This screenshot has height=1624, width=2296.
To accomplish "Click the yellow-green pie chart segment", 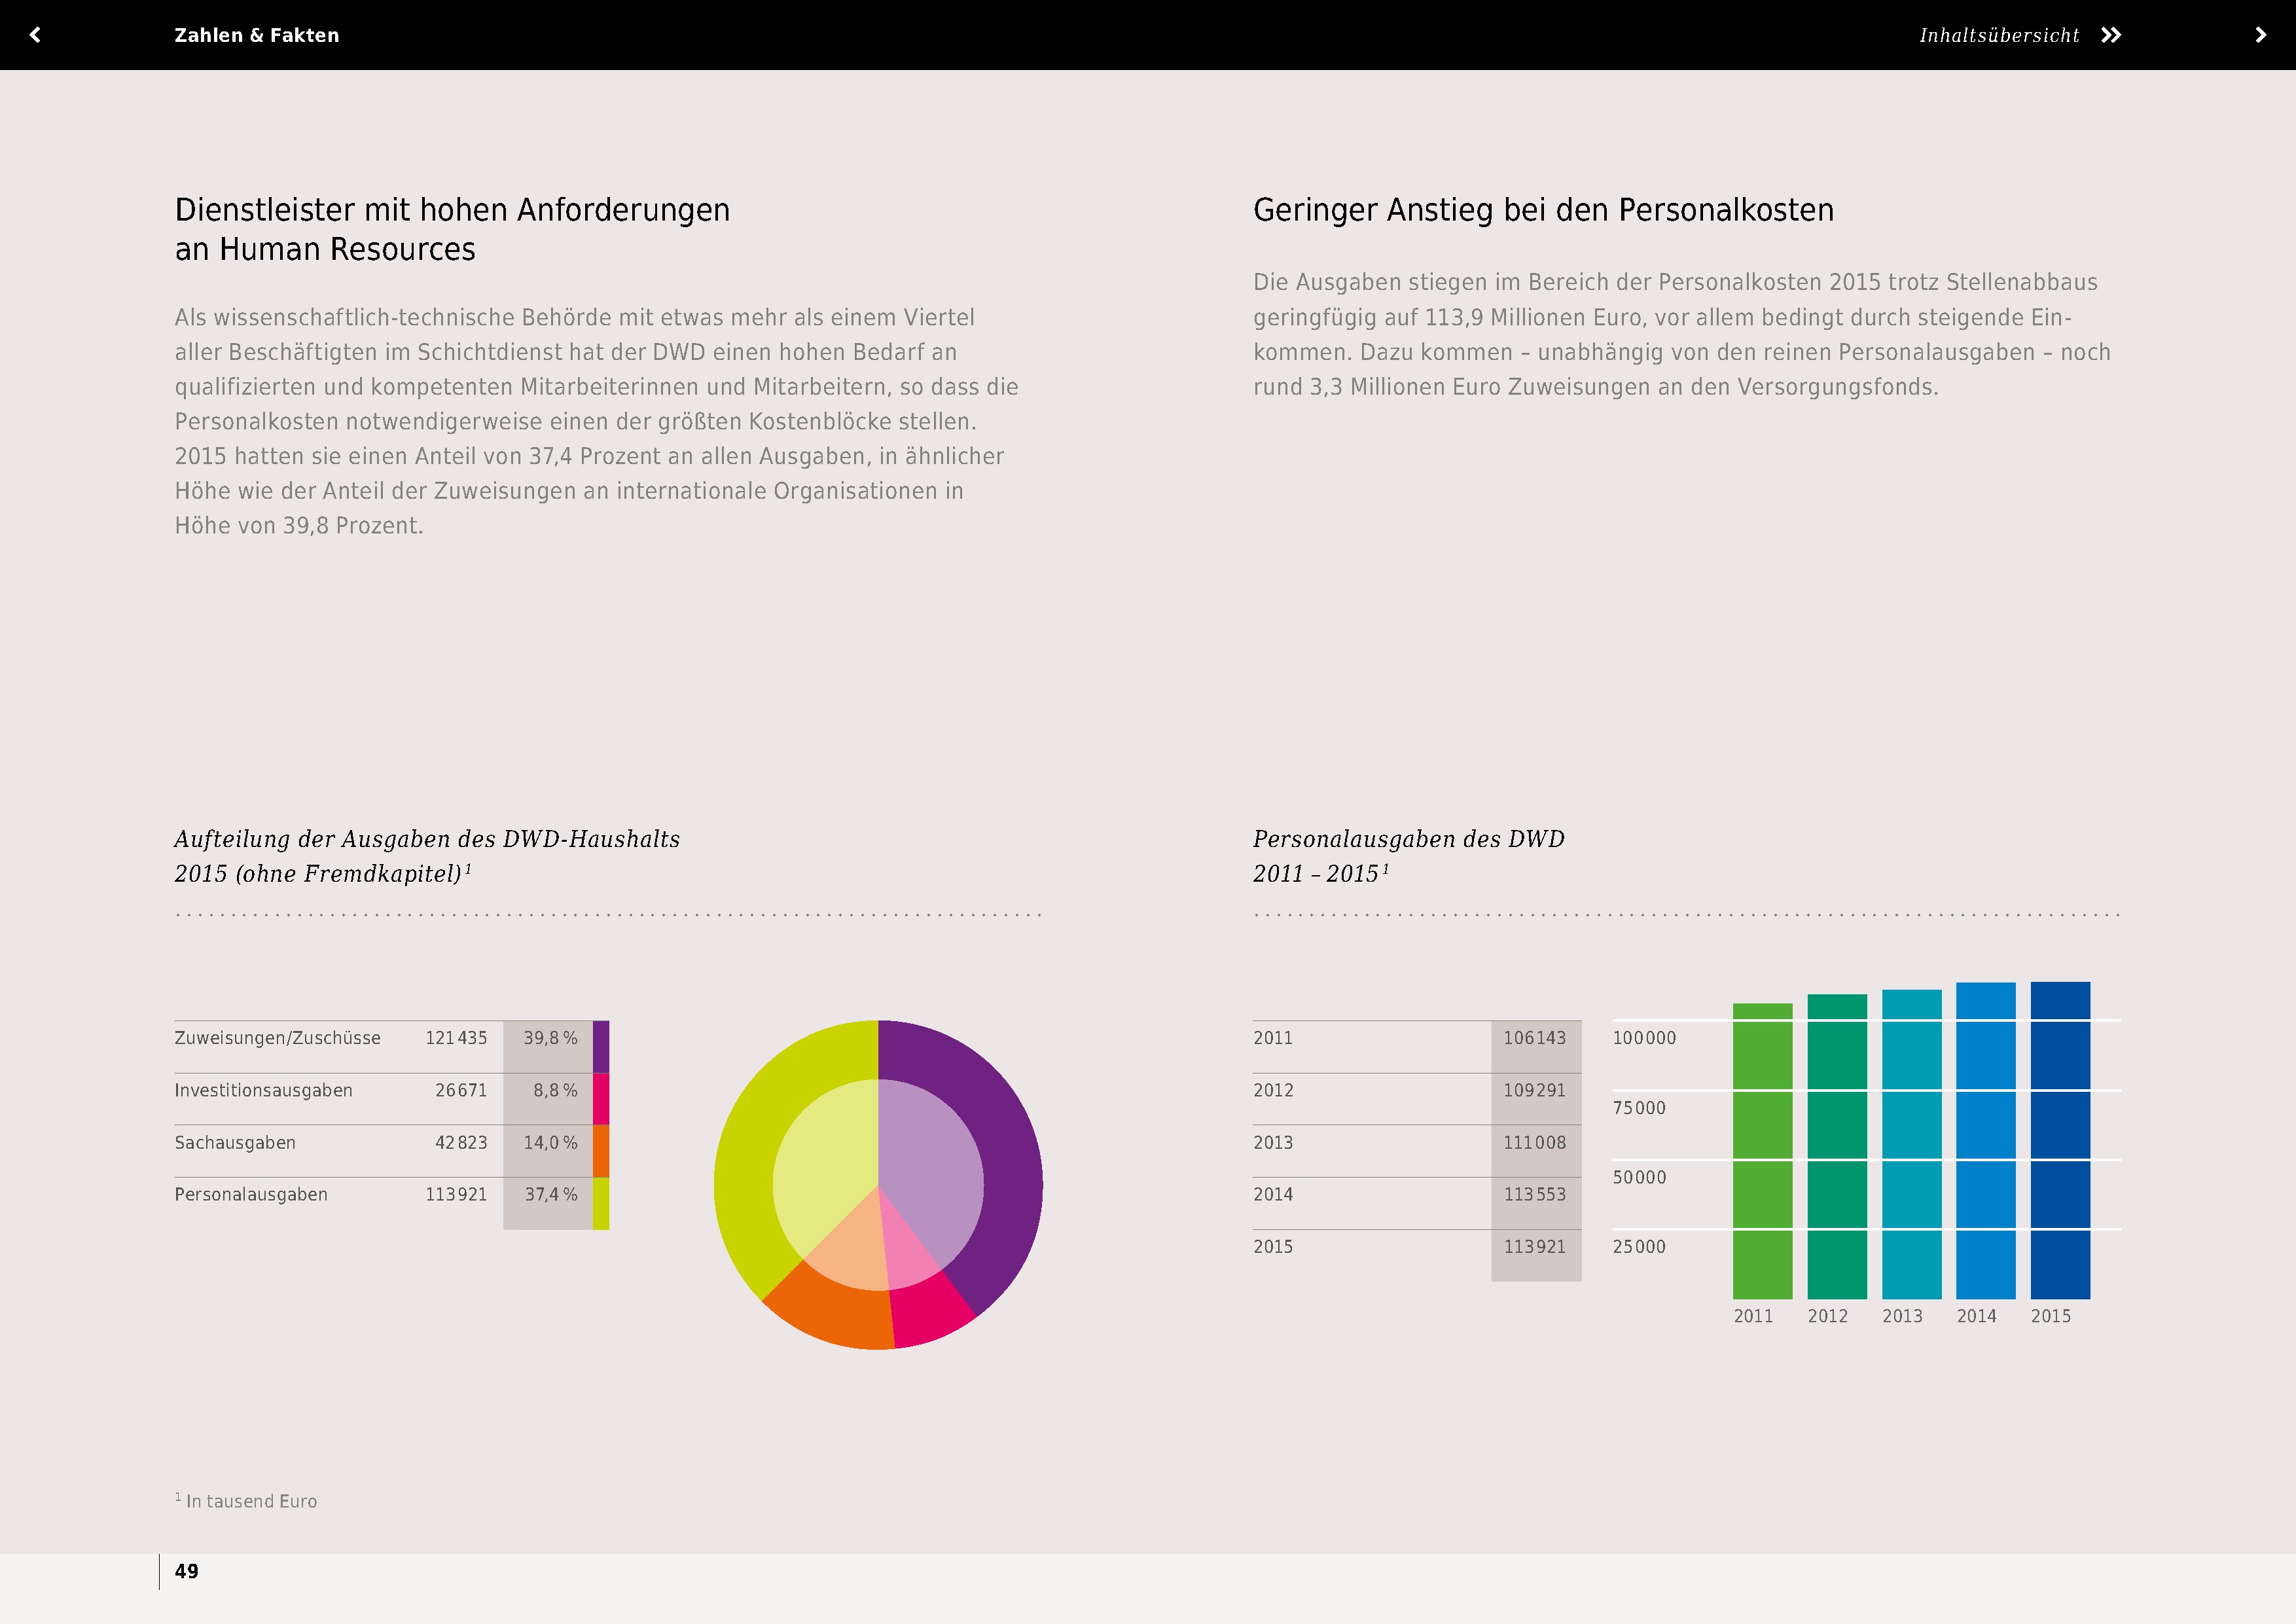I will click(x=745, y=1150).
